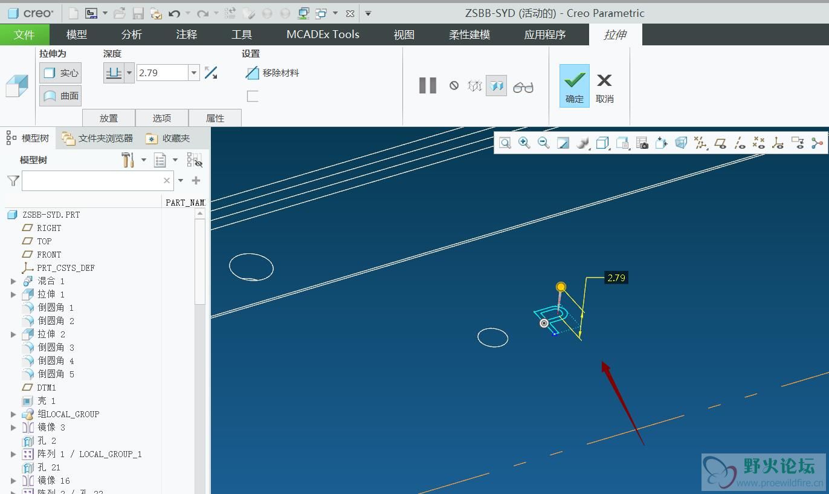Screen dimensions: 829x494
Task: Click the Save icon in quick access toolbar
Action: click(138, 13)
